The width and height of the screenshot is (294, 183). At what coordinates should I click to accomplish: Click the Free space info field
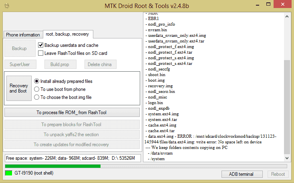tap(73, 158)
